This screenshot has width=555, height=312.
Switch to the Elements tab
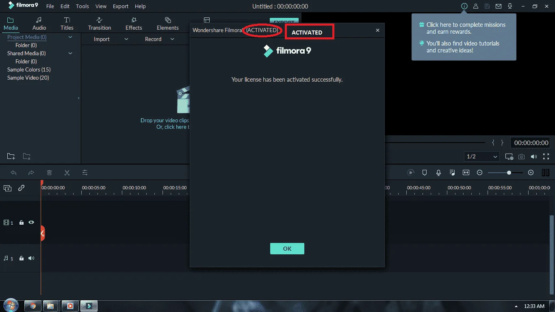pos(168,24)
